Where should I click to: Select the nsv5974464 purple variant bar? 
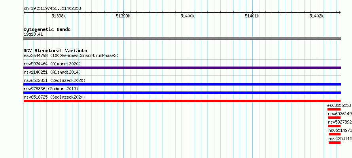[182, 68]
